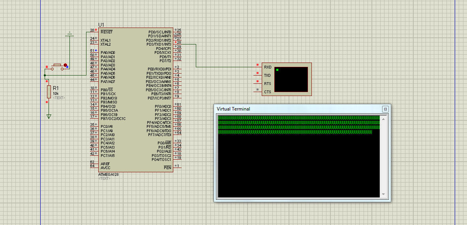
Task: Click the PD2/RXD1/INT2 pin label
Action: tap(158, 41)
